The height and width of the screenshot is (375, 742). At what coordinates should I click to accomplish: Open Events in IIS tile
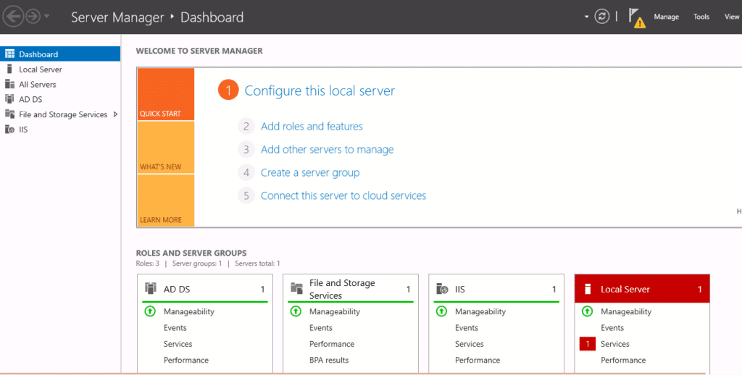coord(467,328)
